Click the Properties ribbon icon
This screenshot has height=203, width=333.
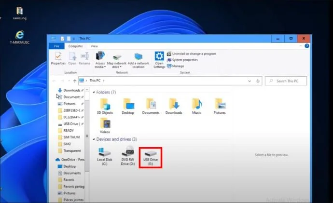pyautogui.click(x=58, y=58)
